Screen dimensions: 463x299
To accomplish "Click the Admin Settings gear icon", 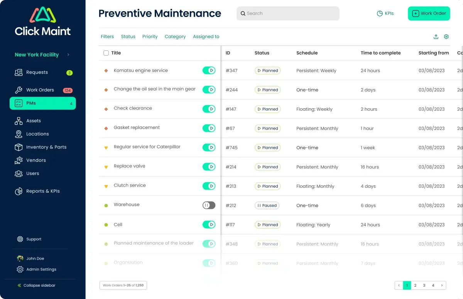I will pos(20,269).
